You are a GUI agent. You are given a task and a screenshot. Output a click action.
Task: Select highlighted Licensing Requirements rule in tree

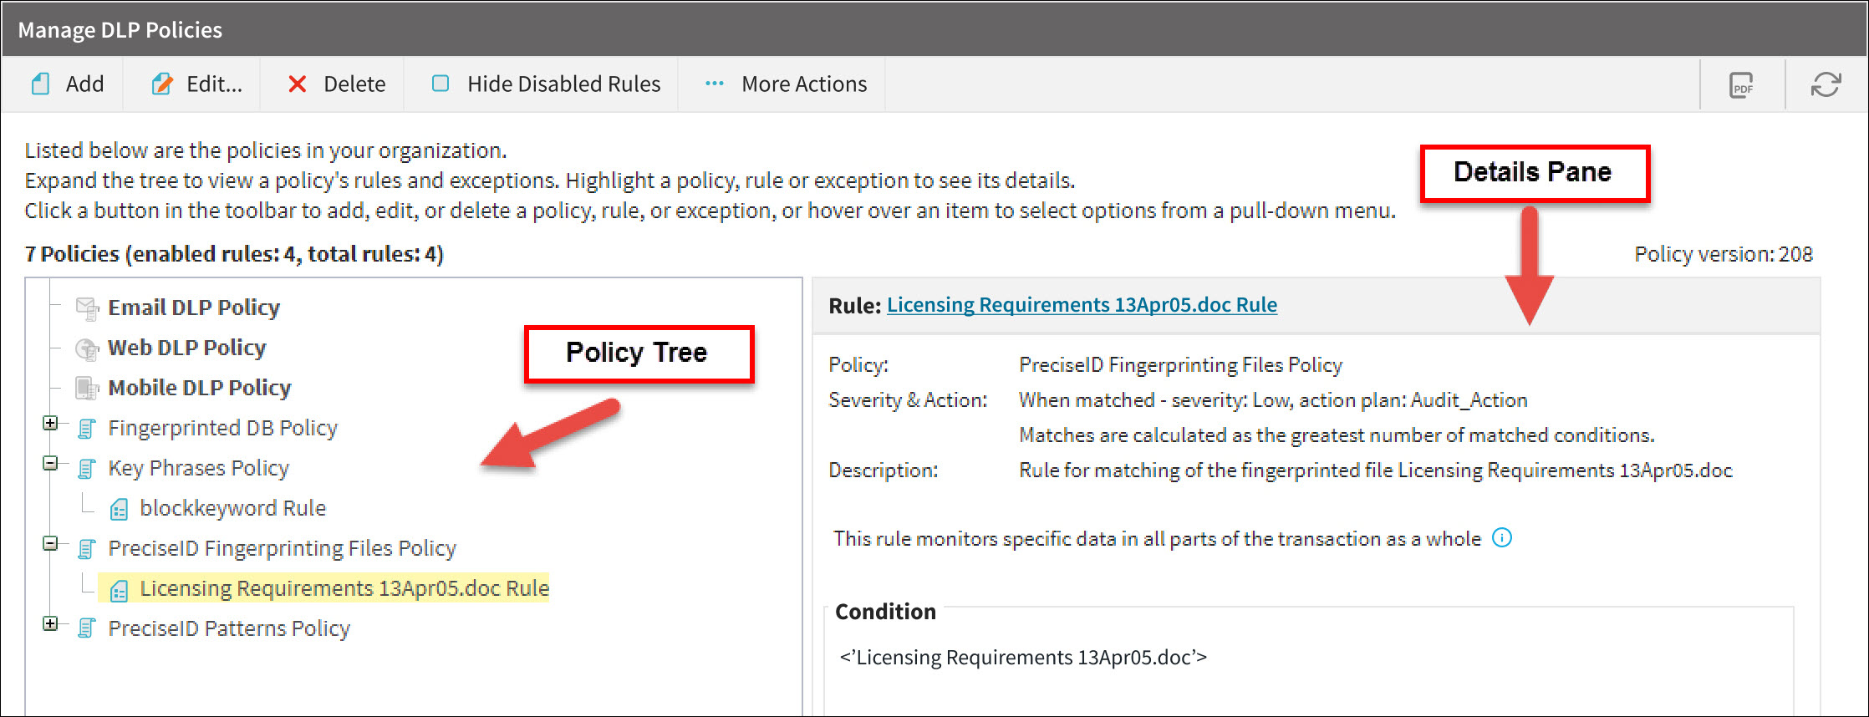point(344,588)
